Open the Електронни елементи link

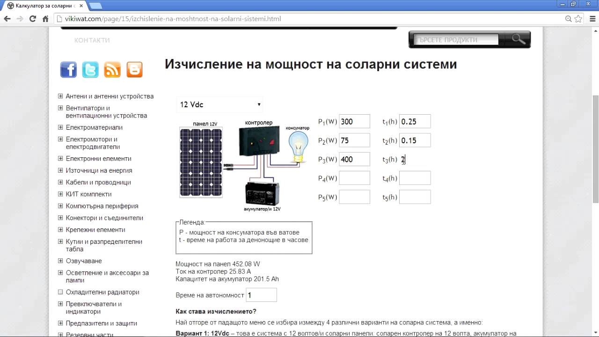pos(99,159)
